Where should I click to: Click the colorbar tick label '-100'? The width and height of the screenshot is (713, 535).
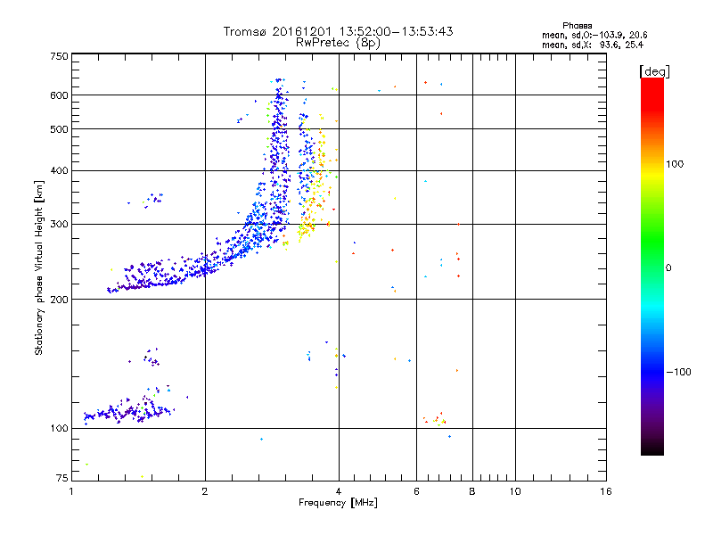(678, 372)
